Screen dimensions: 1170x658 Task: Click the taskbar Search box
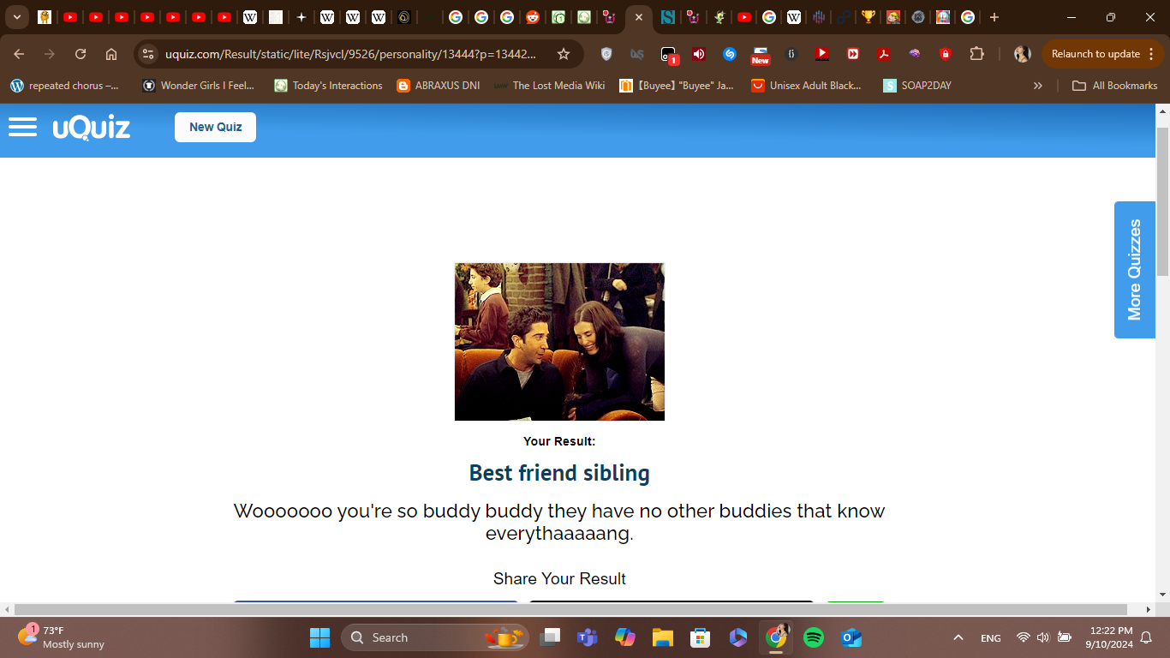435,637
